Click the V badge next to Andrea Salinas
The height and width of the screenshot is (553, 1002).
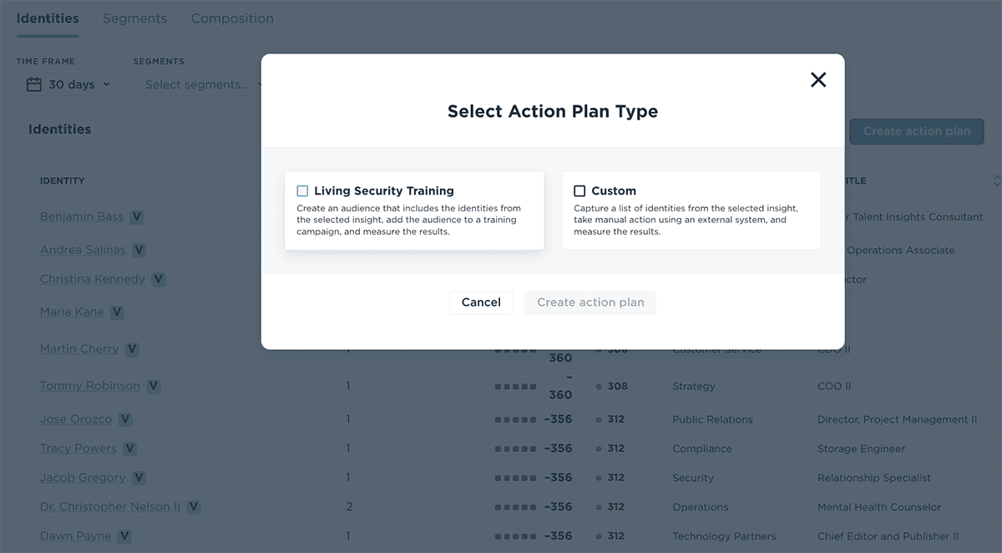point(139,250)
